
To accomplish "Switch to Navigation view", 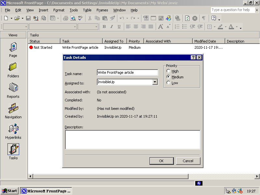I will click(x=13, y=111).
